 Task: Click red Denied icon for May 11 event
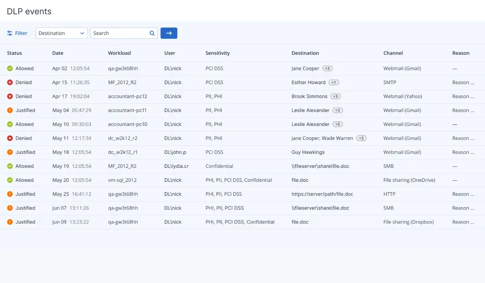(x=10, y=138)
